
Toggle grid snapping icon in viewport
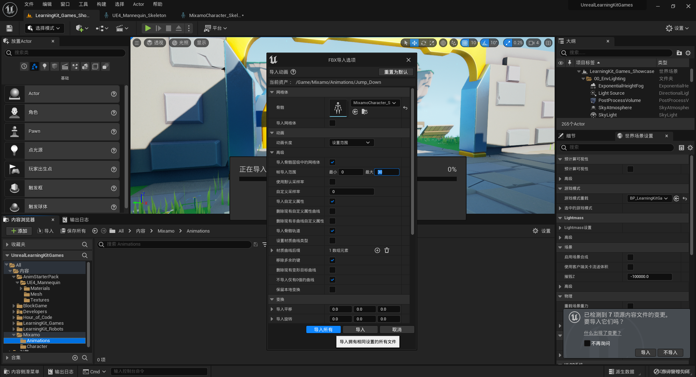(465, 43)
